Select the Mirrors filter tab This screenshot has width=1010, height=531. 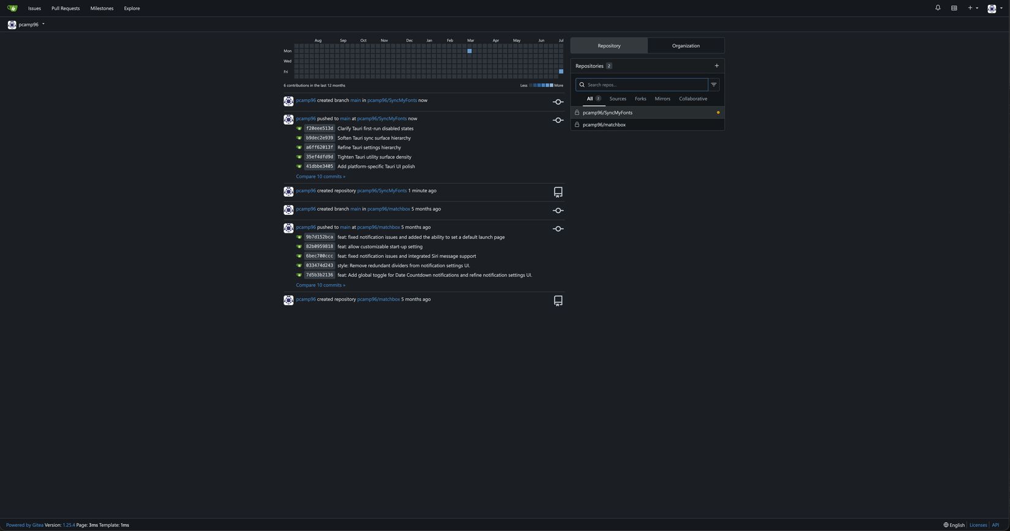click(662, 99)
